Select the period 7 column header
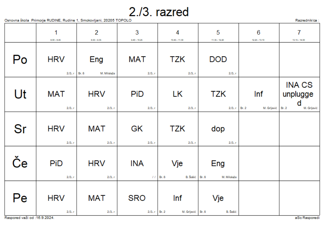The height and width of the screenshot is (226, 325). 299,33
